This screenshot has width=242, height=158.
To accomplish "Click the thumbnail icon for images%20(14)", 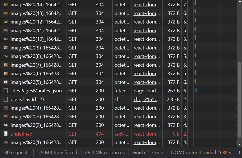I will (x=6, y=4).
